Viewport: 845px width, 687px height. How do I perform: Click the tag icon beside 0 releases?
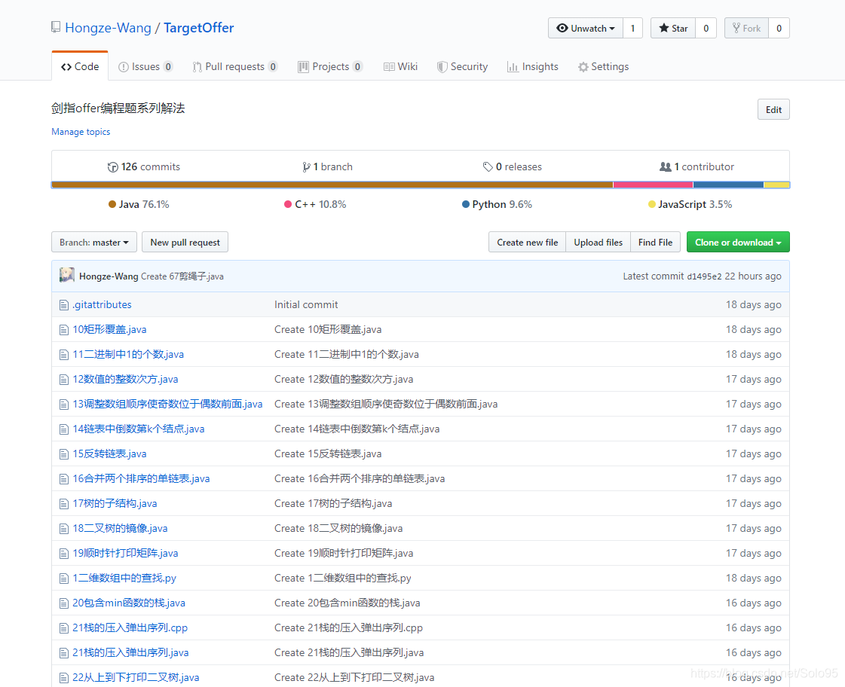point(488,167)
